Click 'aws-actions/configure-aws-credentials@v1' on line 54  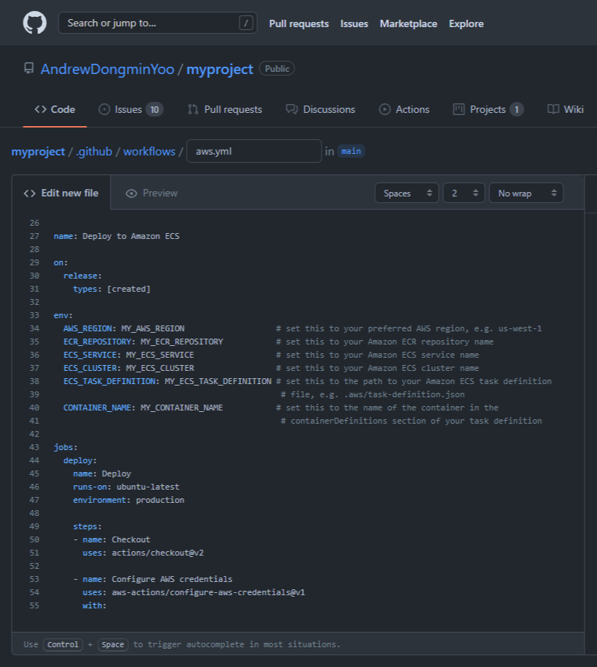click(208, 592)
